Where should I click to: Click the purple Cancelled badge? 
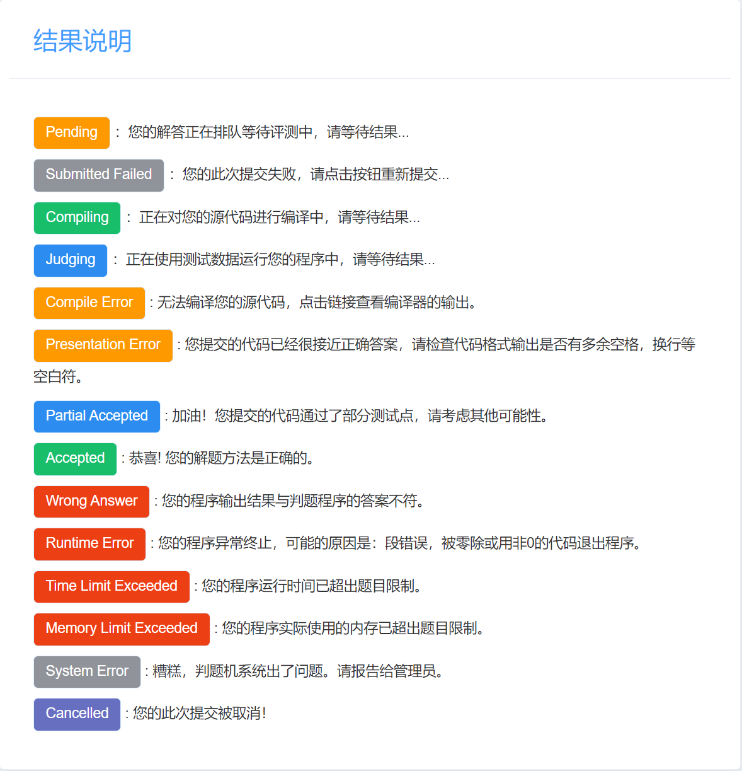(77, 714)
